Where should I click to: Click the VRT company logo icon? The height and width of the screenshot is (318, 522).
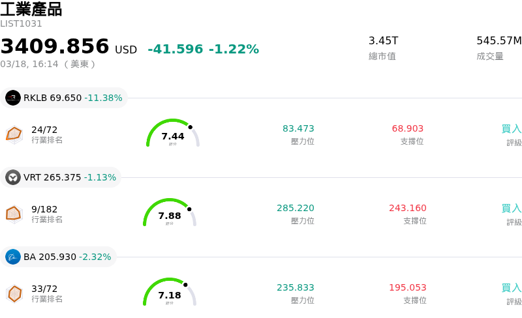(x=13, y=177)
